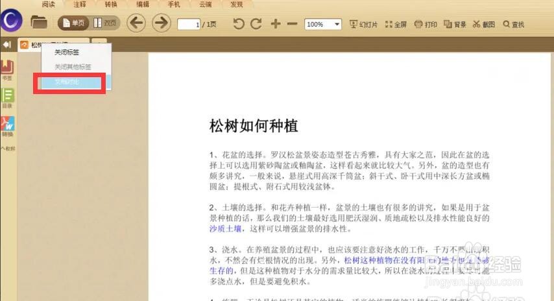Click the blue 沙质土壤 link
The image size is (554, 301).
tap(225, 229)
